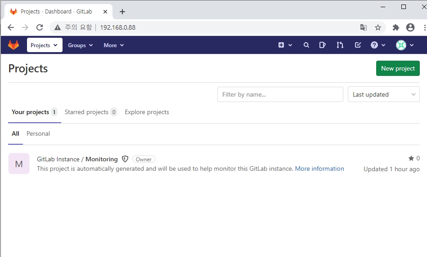Click the Owner badge
Viewport: 427px width, 257px height.
click(x=144, y=159)
